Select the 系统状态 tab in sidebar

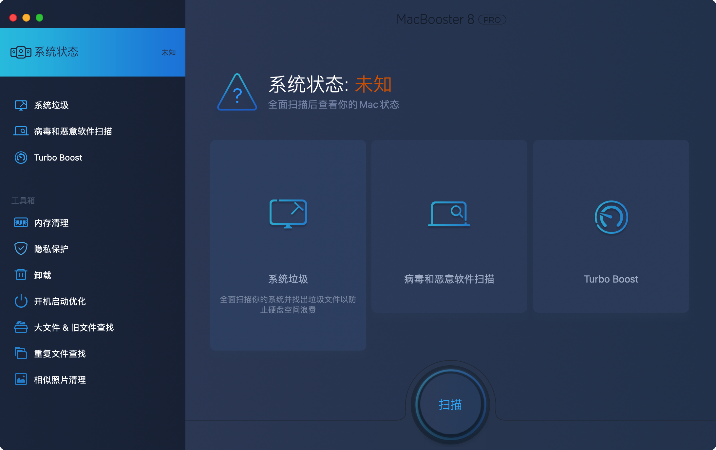[92, 52]
